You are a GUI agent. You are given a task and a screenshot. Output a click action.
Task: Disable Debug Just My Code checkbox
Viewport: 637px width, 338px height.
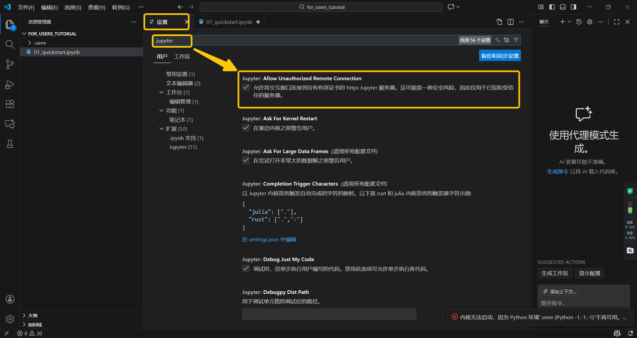(246, 269)
